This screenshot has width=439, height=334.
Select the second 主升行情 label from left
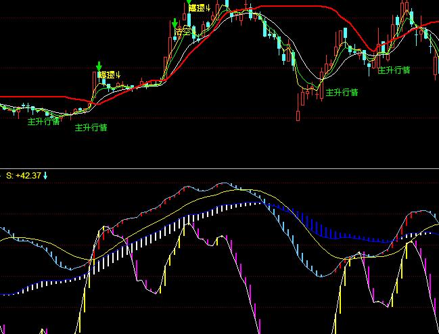(x=91, y=127)
